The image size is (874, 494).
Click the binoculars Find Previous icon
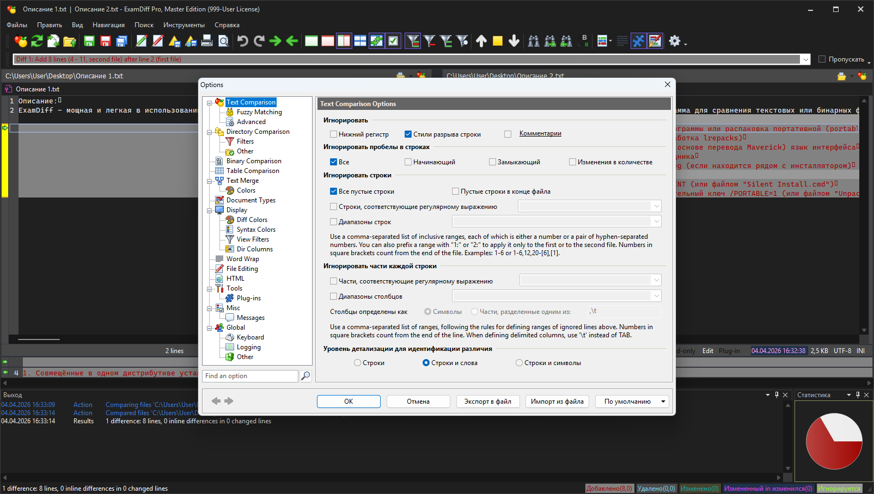566,41
